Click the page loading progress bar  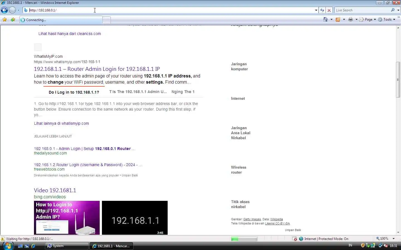(x=244, y=239)
